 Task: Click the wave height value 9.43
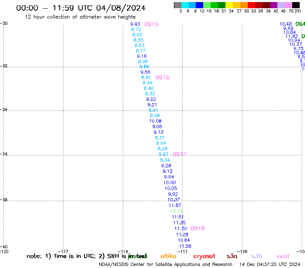(135, 24)
